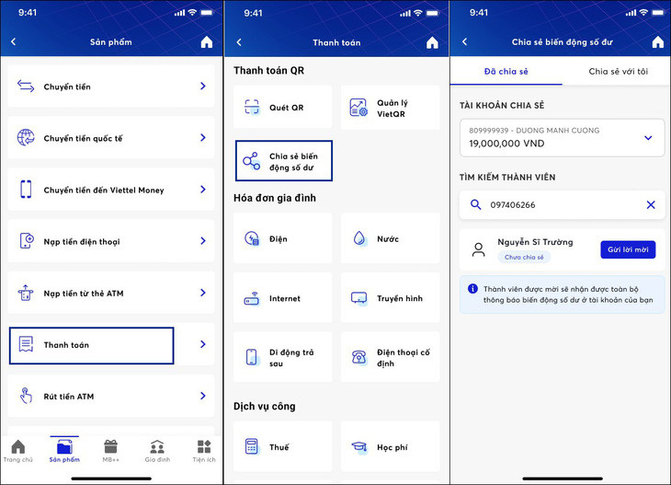
Task: Go to Trang chủ in bottom bar
Action: pyautogui.click(x=17, y=451)
